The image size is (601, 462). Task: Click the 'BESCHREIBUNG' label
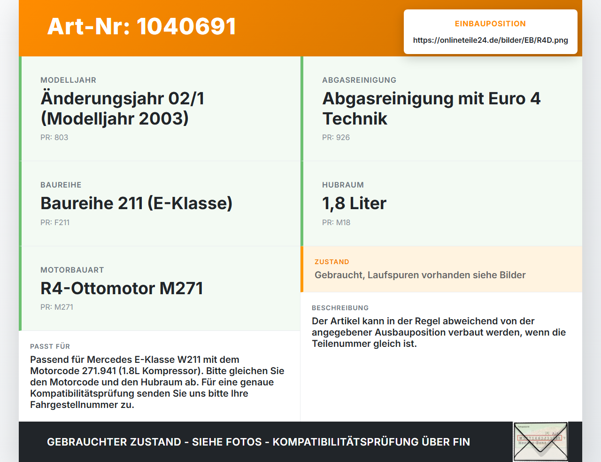click(x=340, y=308)
